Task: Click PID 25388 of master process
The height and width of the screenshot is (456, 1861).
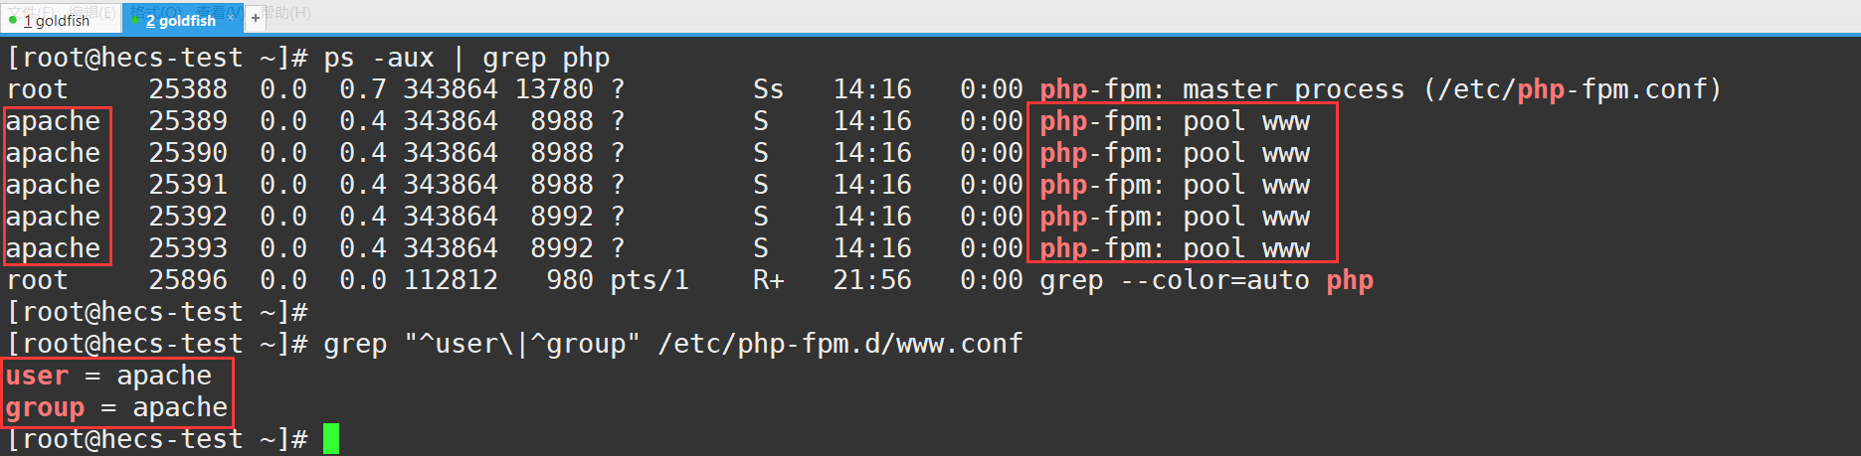Action: click(188, 89)
